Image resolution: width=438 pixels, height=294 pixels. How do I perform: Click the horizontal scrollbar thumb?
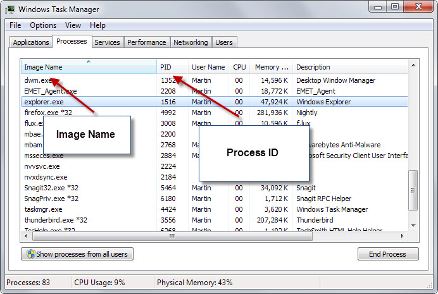click(x=172, y=236)
